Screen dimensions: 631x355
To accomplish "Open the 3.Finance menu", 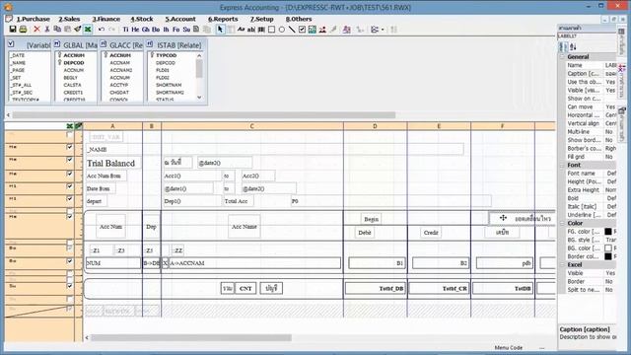I will click(105, 19).
